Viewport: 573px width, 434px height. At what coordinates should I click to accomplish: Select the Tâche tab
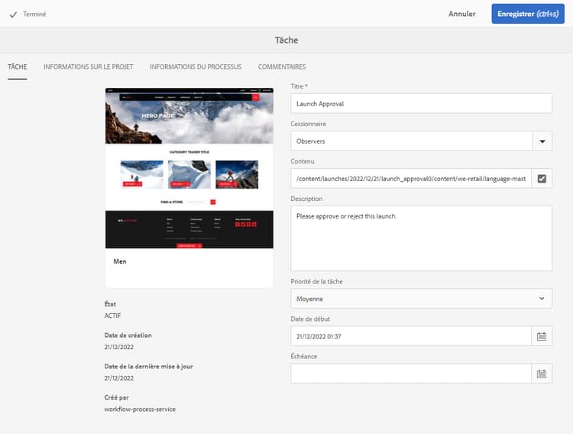(x=18, y=67)
